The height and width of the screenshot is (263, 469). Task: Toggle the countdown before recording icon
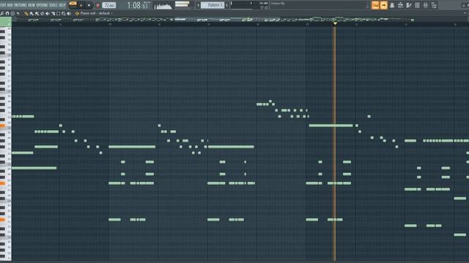(x=409, y=5)
